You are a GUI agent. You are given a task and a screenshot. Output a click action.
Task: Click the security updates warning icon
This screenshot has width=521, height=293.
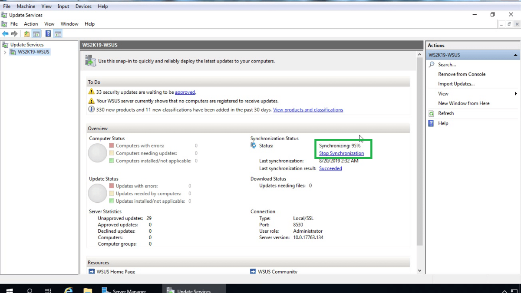tap(91, 92)
